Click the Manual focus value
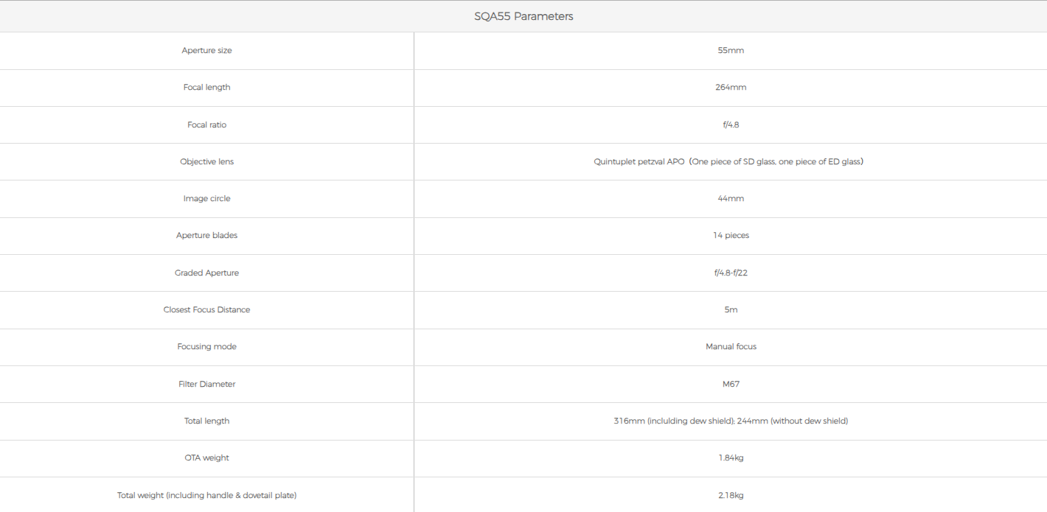The width and height of the screenshot is (1047, 512). [x=731, y=346]
